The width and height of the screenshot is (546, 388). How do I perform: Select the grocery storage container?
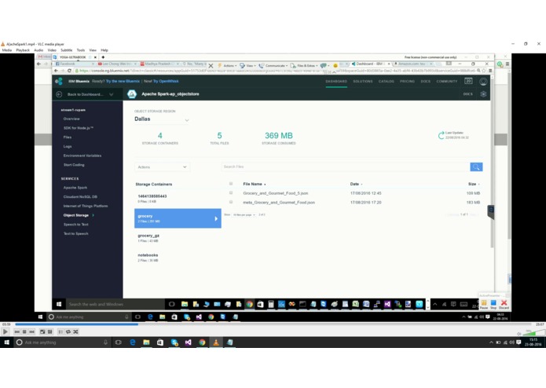pyautogui.click(x=178, y=218)
